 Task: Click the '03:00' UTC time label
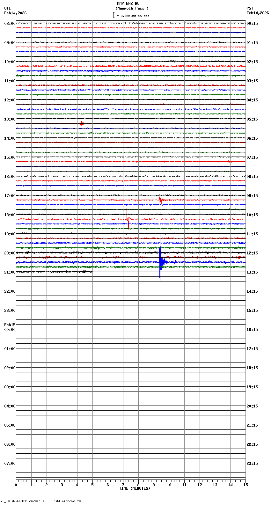pyautogui.click(x=10, y=387)
